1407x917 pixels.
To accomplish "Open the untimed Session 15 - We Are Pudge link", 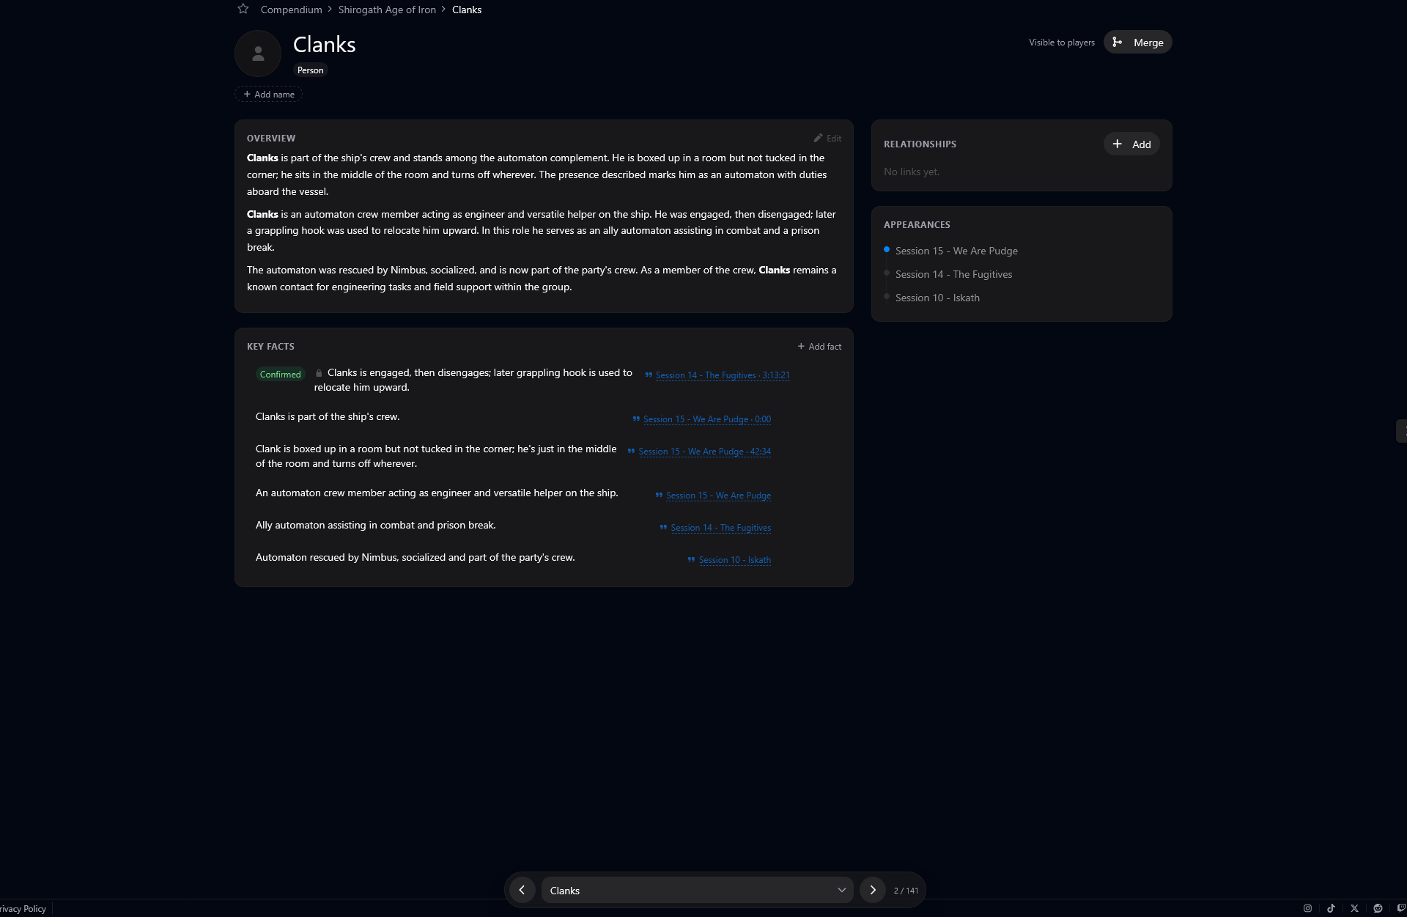I will coord(718,496).
